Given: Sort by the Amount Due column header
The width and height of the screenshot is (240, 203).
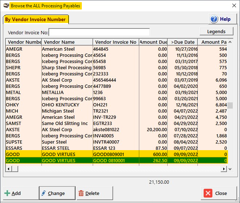Looking at the screenshot, I should tap(153, 42).
